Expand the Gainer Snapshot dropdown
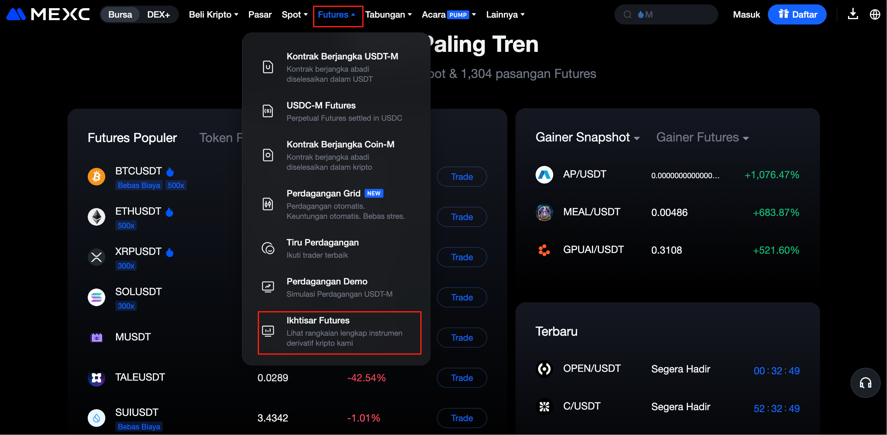 pos(587,137)
